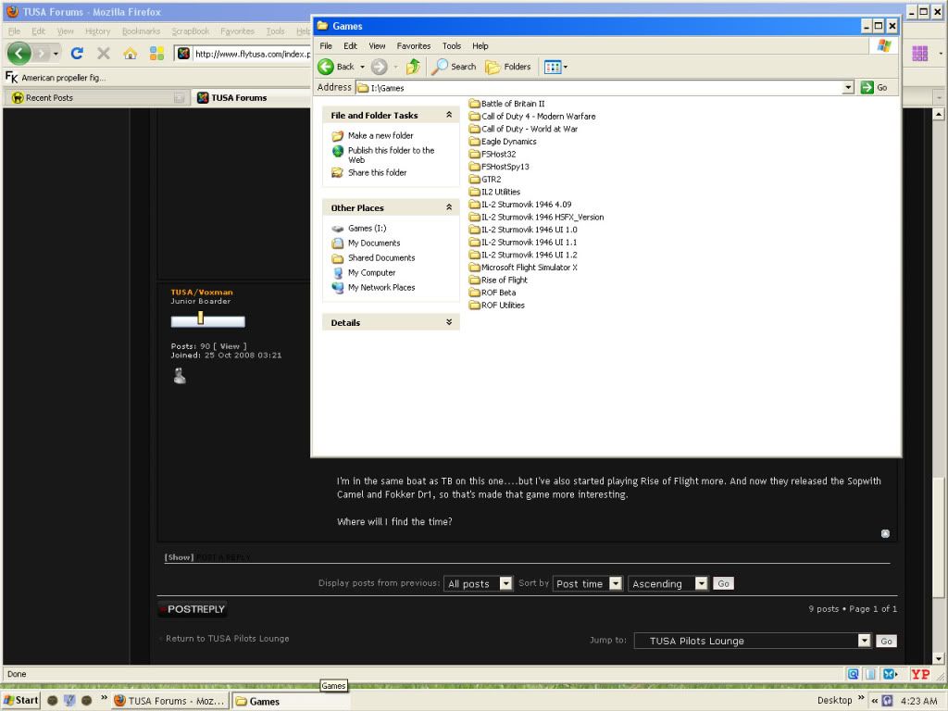
Task: Select the Eagle Dynamics folder
Action: click(x=508, y=142)
